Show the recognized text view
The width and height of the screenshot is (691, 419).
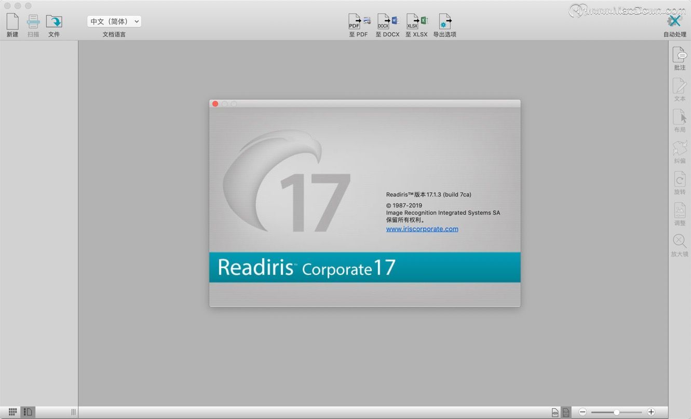[x=566, y=412]
